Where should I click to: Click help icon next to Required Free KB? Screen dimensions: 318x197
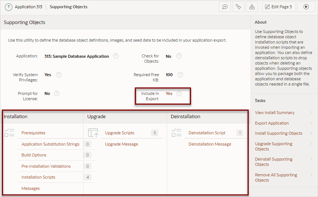(180, 75)
